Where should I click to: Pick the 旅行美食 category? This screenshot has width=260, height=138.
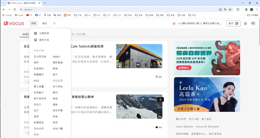58,87
